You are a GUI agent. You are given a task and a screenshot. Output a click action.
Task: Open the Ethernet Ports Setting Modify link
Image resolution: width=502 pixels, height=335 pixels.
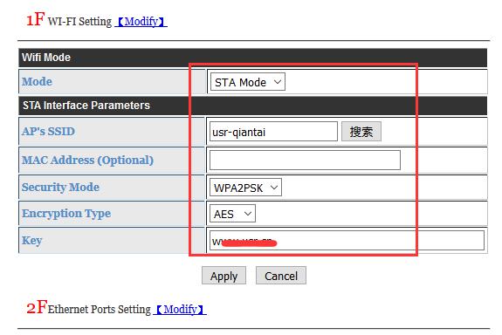click(180, 310)
